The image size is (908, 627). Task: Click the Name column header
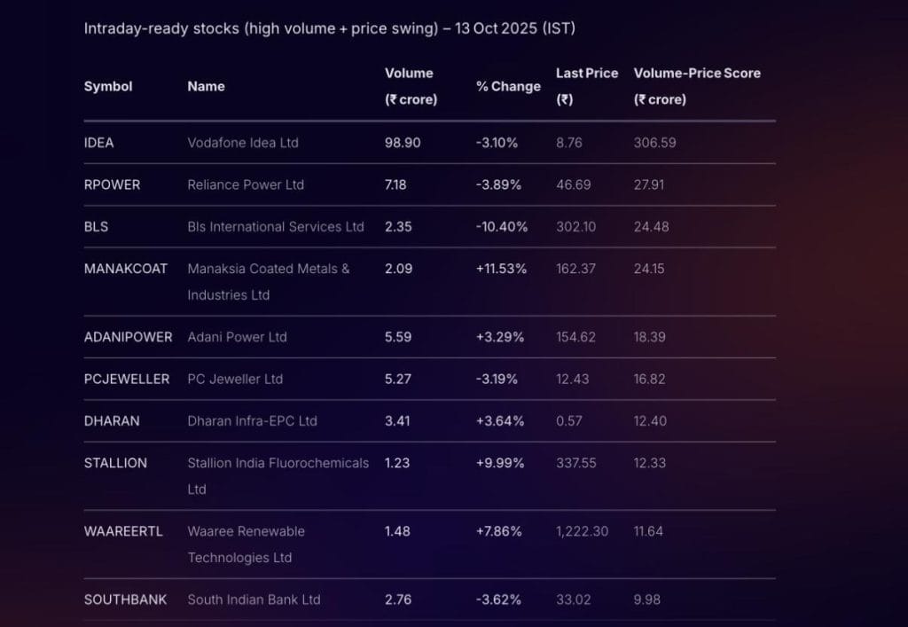[x=206, y=86]
